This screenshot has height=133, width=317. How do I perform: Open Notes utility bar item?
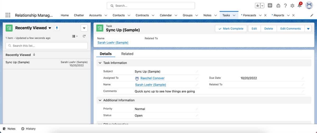click(x=9, y=129)
